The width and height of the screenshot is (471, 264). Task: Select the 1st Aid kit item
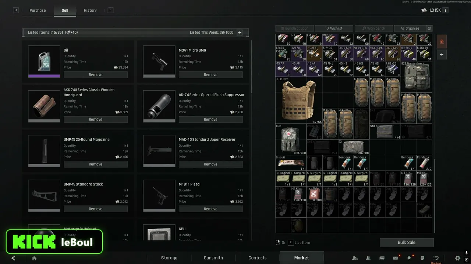pyautogui.click(x=315, y=194)
